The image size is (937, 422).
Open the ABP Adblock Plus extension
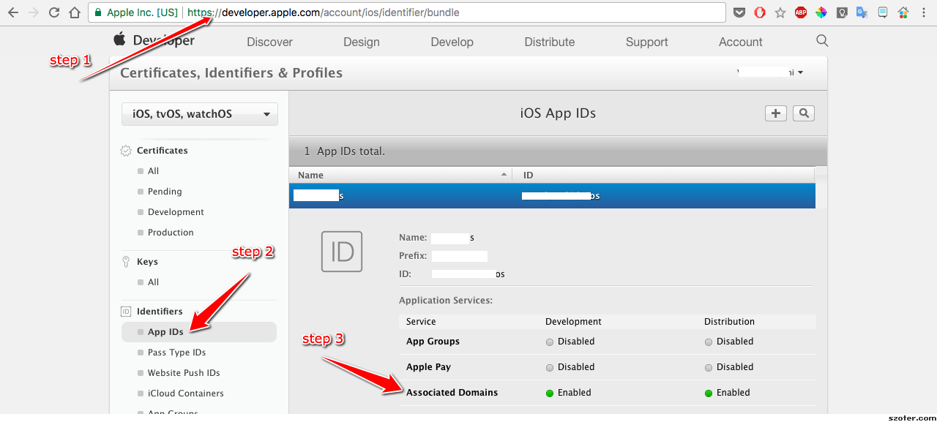click(801, 12)
